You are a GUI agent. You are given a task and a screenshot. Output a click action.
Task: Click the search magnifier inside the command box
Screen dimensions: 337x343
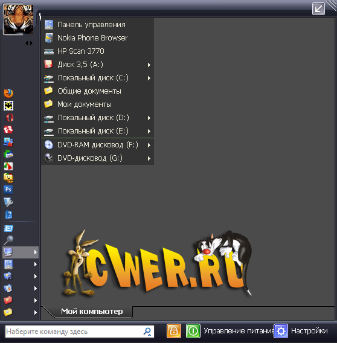point(147,332)
